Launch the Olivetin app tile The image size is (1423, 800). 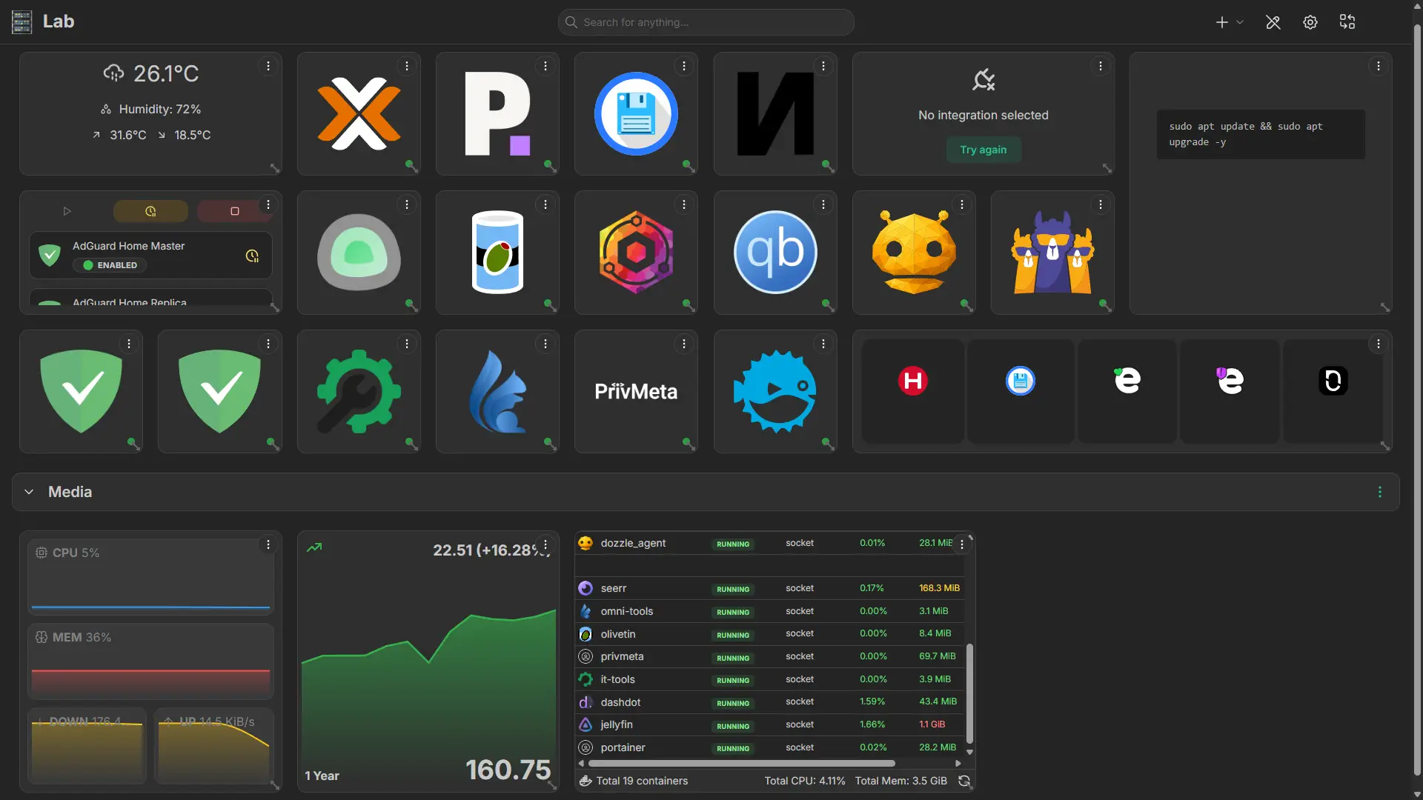pos(497,253)
